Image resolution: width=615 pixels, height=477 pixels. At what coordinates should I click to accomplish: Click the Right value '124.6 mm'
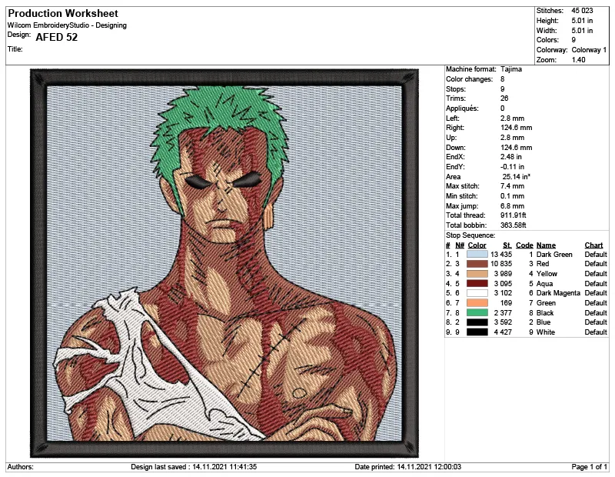coord(516,128)
